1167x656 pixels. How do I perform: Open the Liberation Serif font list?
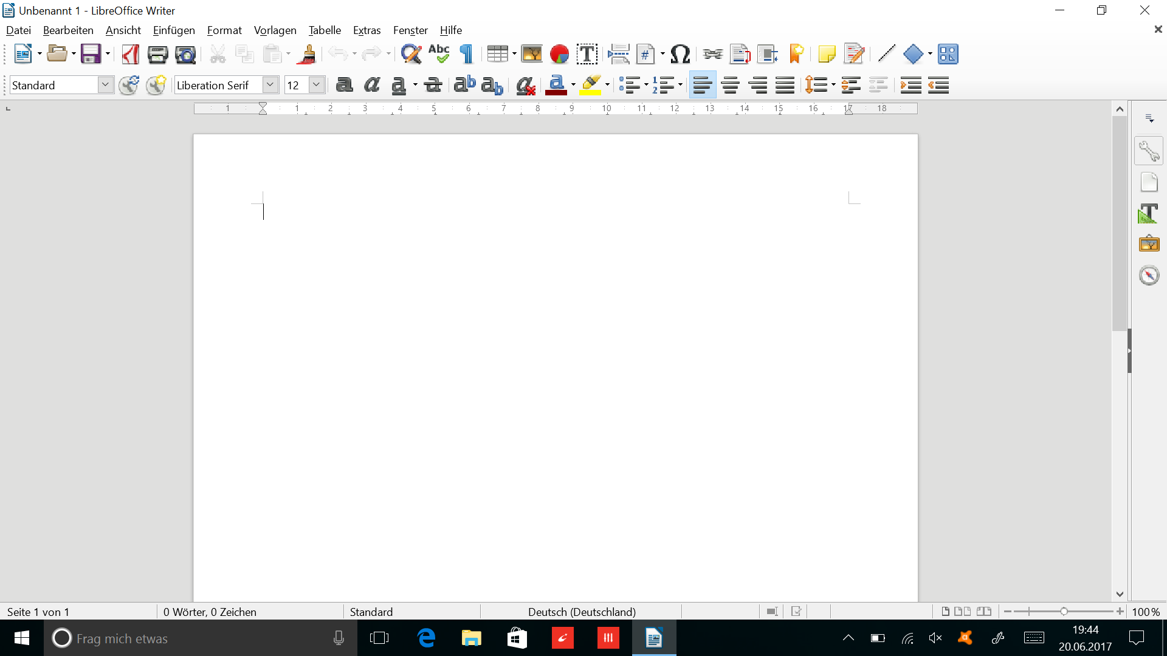point(270,85)
